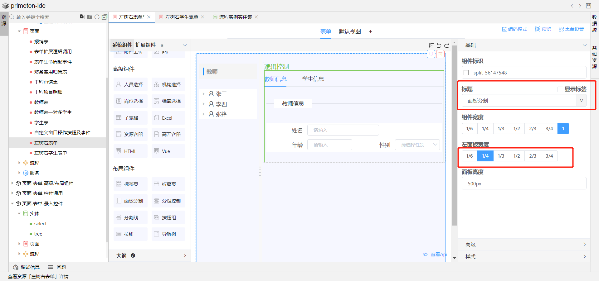The image size is (599, 281).
Task: Click the 预览 preview button
Action: (x=543, y=29)
